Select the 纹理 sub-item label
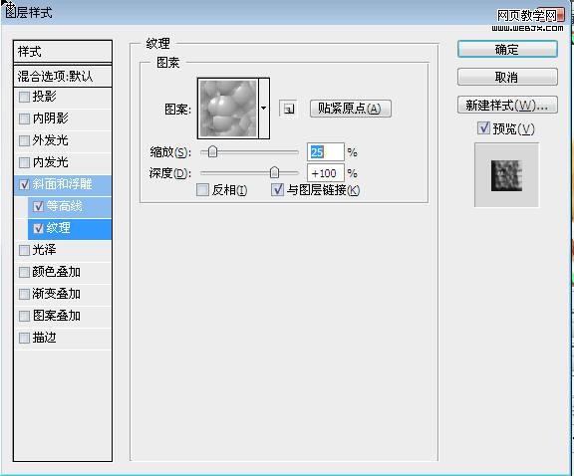 [x=58, y=228]
